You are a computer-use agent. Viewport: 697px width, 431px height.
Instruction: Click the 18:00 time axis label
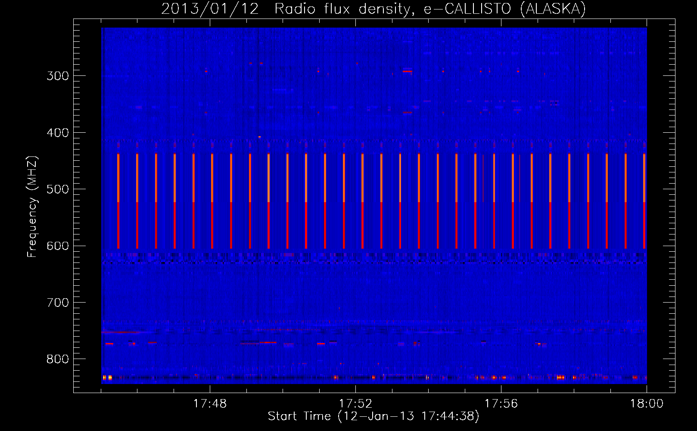tap(647, 404)
